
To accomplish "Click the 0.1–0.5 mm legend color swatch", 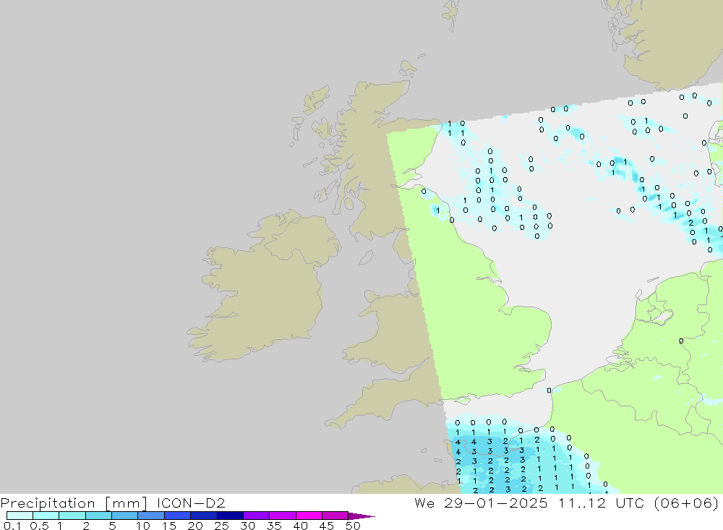I will (20, 516).
